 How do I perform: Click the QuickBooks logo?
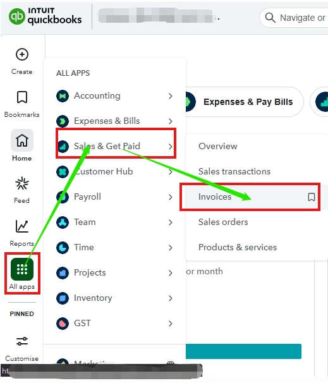pos(46,16)
